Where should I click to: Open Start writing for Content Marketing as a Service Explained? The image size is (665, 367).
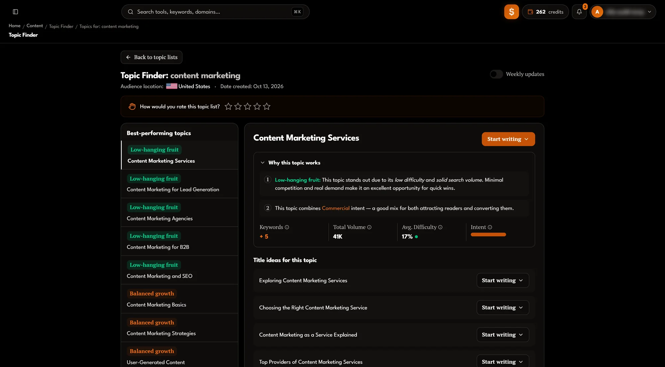pos(503,335)
